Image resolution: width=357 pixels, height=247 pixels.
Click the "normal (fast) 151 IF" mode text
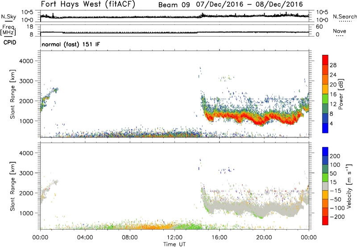pyautogui.click(x=71, y=44)
